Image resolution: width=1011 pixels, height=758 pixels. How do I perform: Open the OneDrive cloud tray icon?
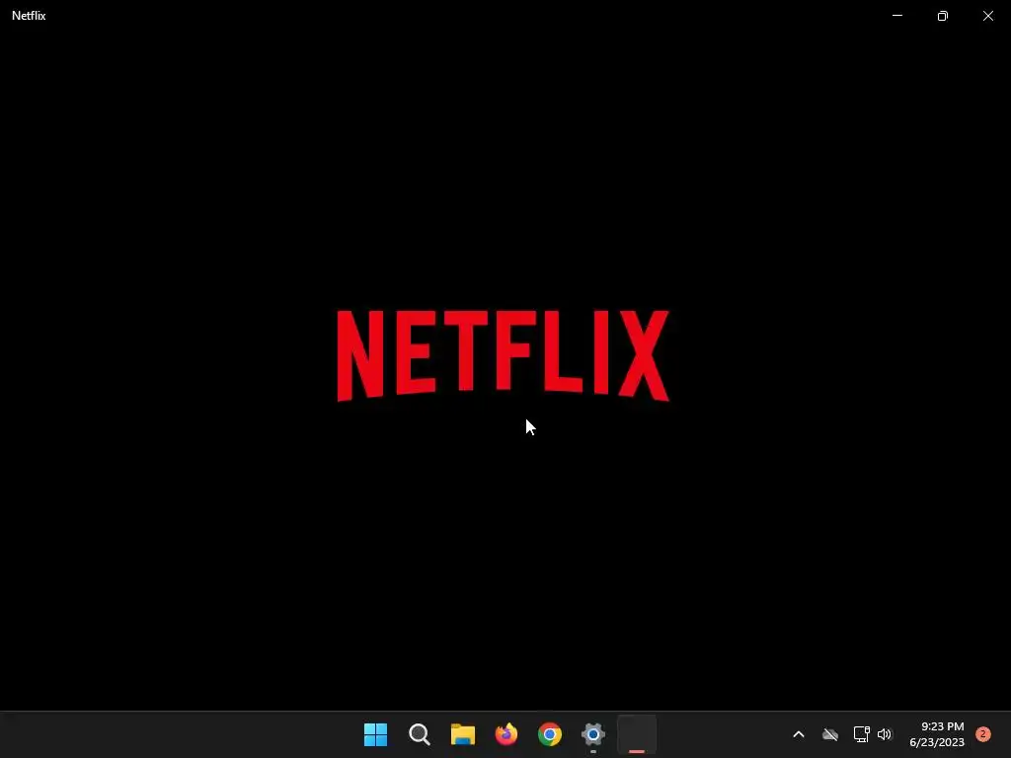pyautogui.click(x=829, y=734)
